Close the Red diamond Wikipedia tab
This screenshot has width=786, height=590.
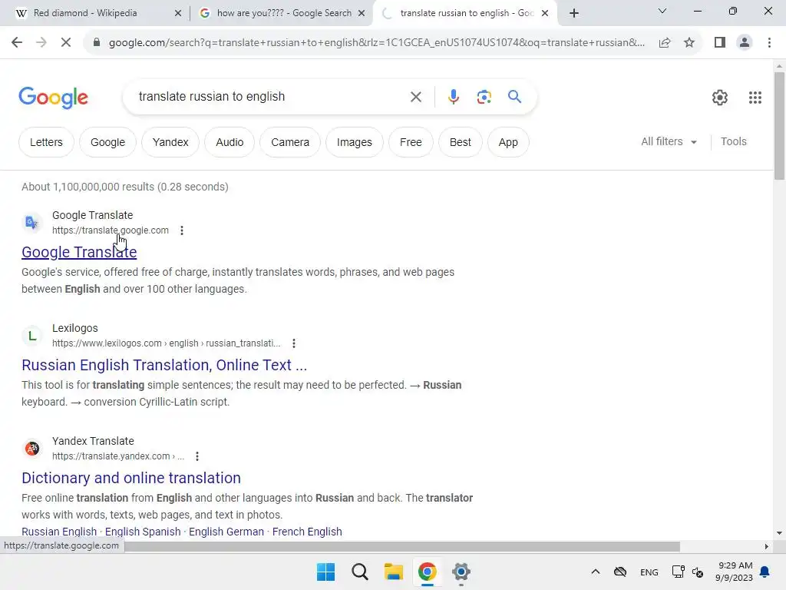(178, 13)
